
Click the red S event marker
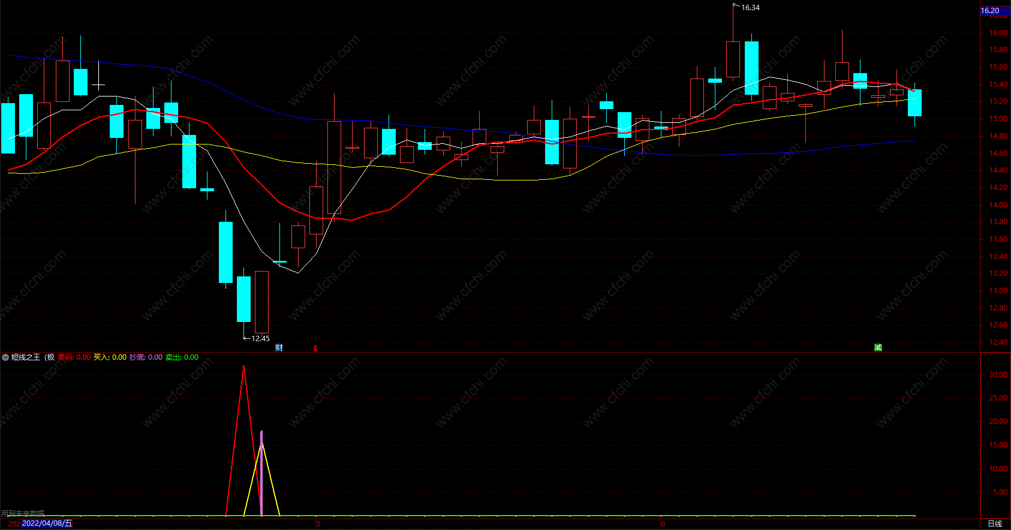(x=315, y=348)
